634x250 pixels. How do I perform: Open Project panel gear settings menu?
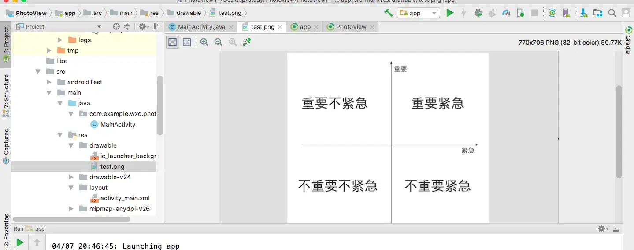coord(143,27)
